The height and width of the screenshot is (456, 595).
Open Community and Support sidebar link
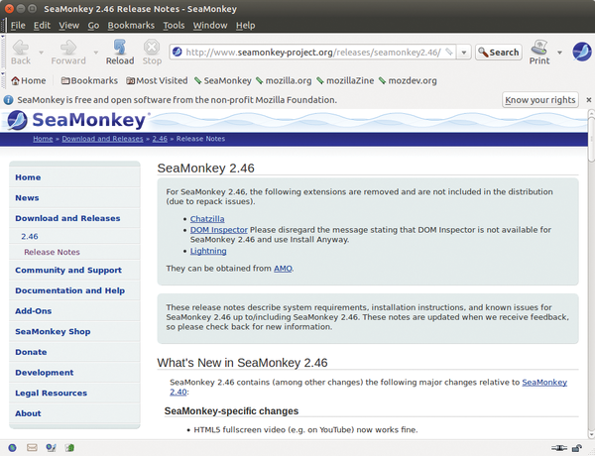point(68,270)
